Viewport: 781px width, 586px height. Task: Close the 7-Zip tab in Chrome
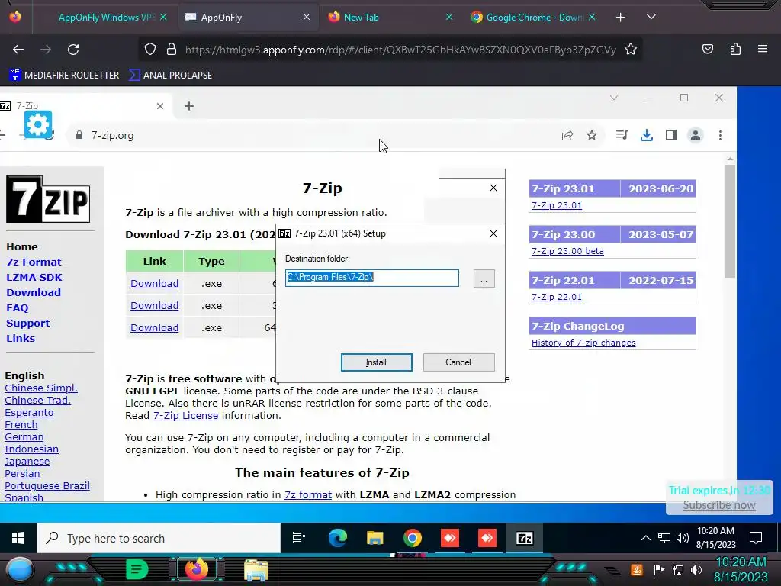click(160, 106)
